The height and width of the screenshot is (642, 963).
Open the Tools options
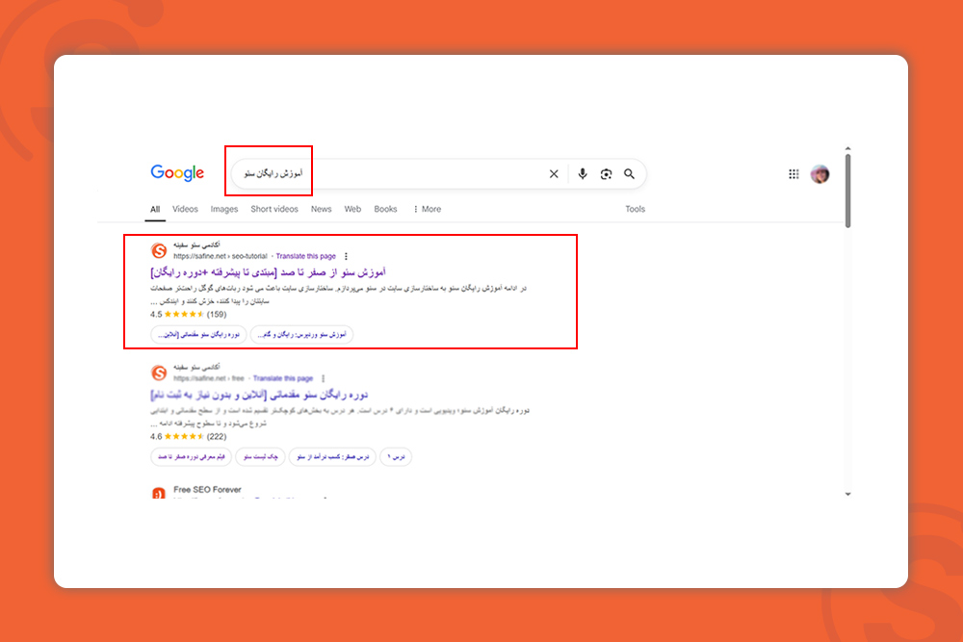[x=635, y=209]
